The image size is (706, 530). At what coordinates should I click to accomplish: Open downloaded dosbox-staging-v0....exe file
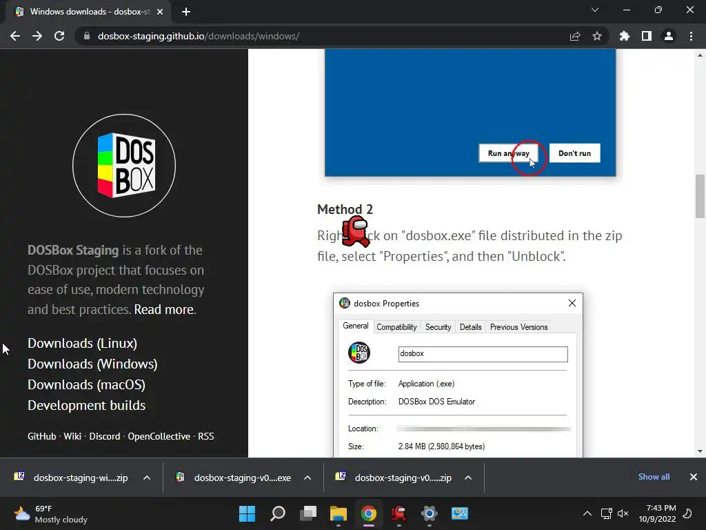point(234,478)
